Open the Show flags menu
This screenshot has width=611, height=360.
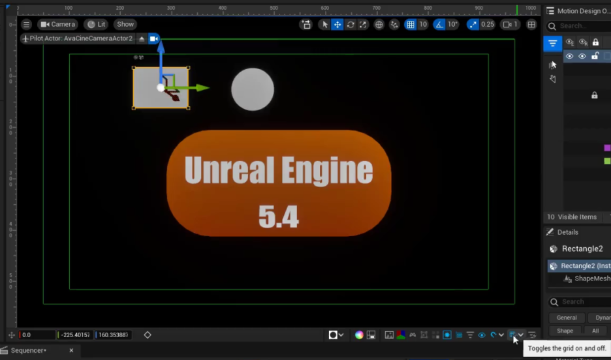[125, 24]
